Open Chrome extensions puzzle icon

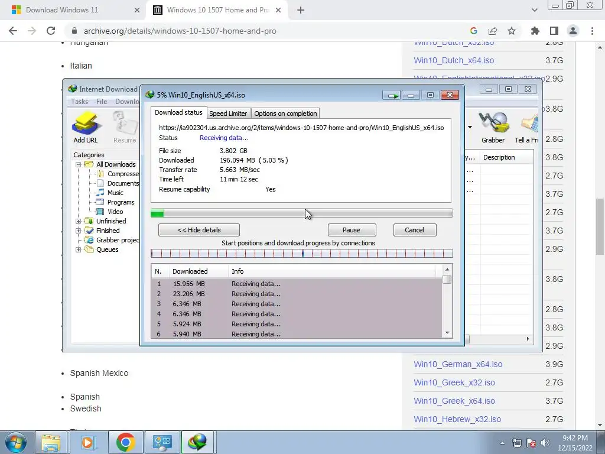pyautogui.click(x=535, y=31)
